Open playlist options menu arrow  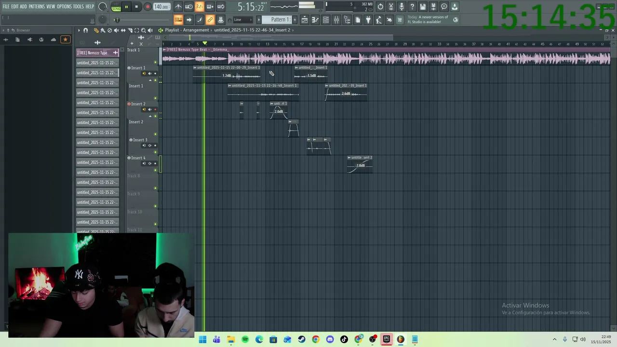(79, 30)
